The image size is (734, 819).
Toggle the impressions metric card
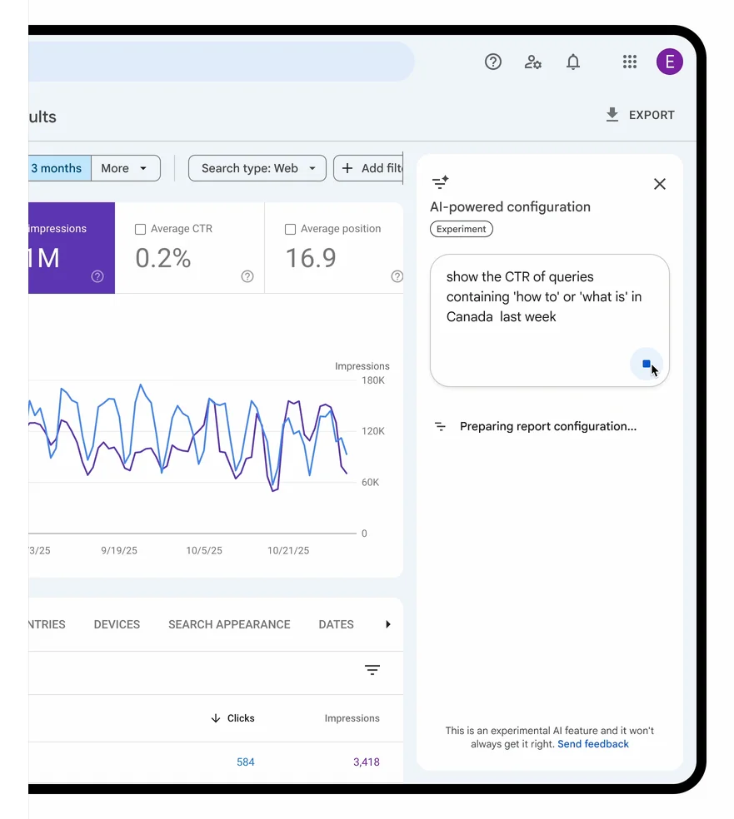pos(71,247)
